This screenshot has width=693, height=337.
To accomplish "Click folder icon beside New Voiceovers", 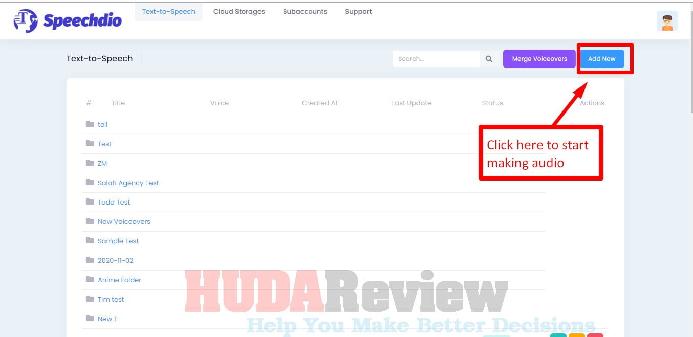I will (90, 221).
